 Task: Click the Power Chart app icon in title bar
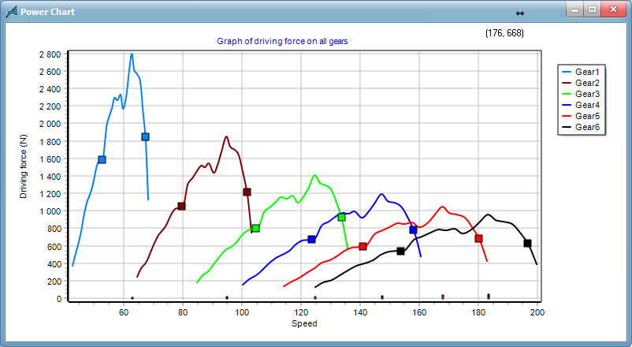point(12,12)
